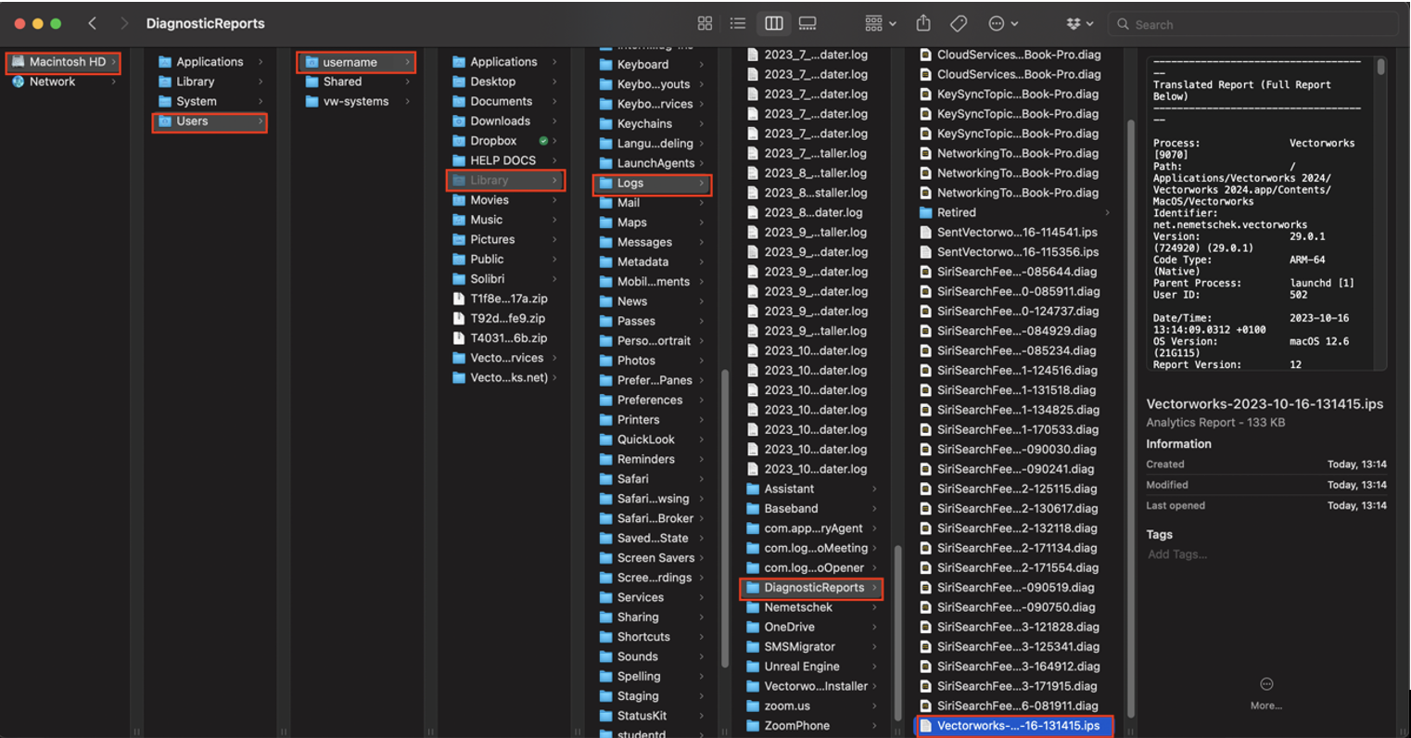Click the forward navigation chevron

pyautogui.click(x=124, y=23)
